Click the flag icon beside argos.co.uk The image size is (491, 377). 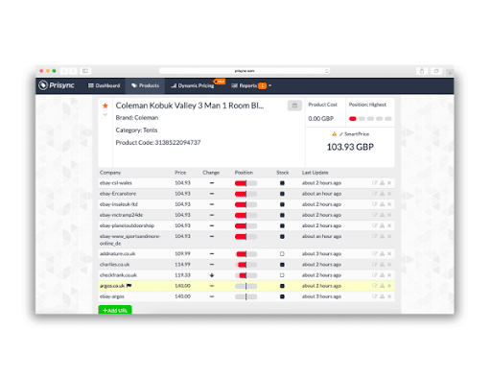129,286
